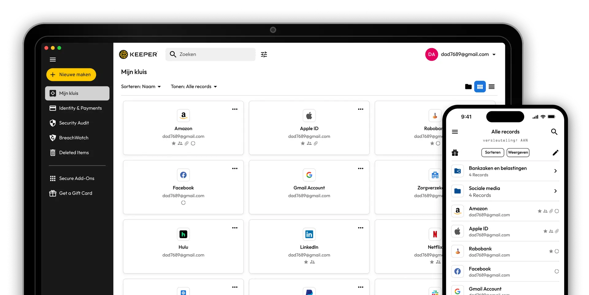Click the Zorgverzekering building icon on card

(x=435, y=175)
